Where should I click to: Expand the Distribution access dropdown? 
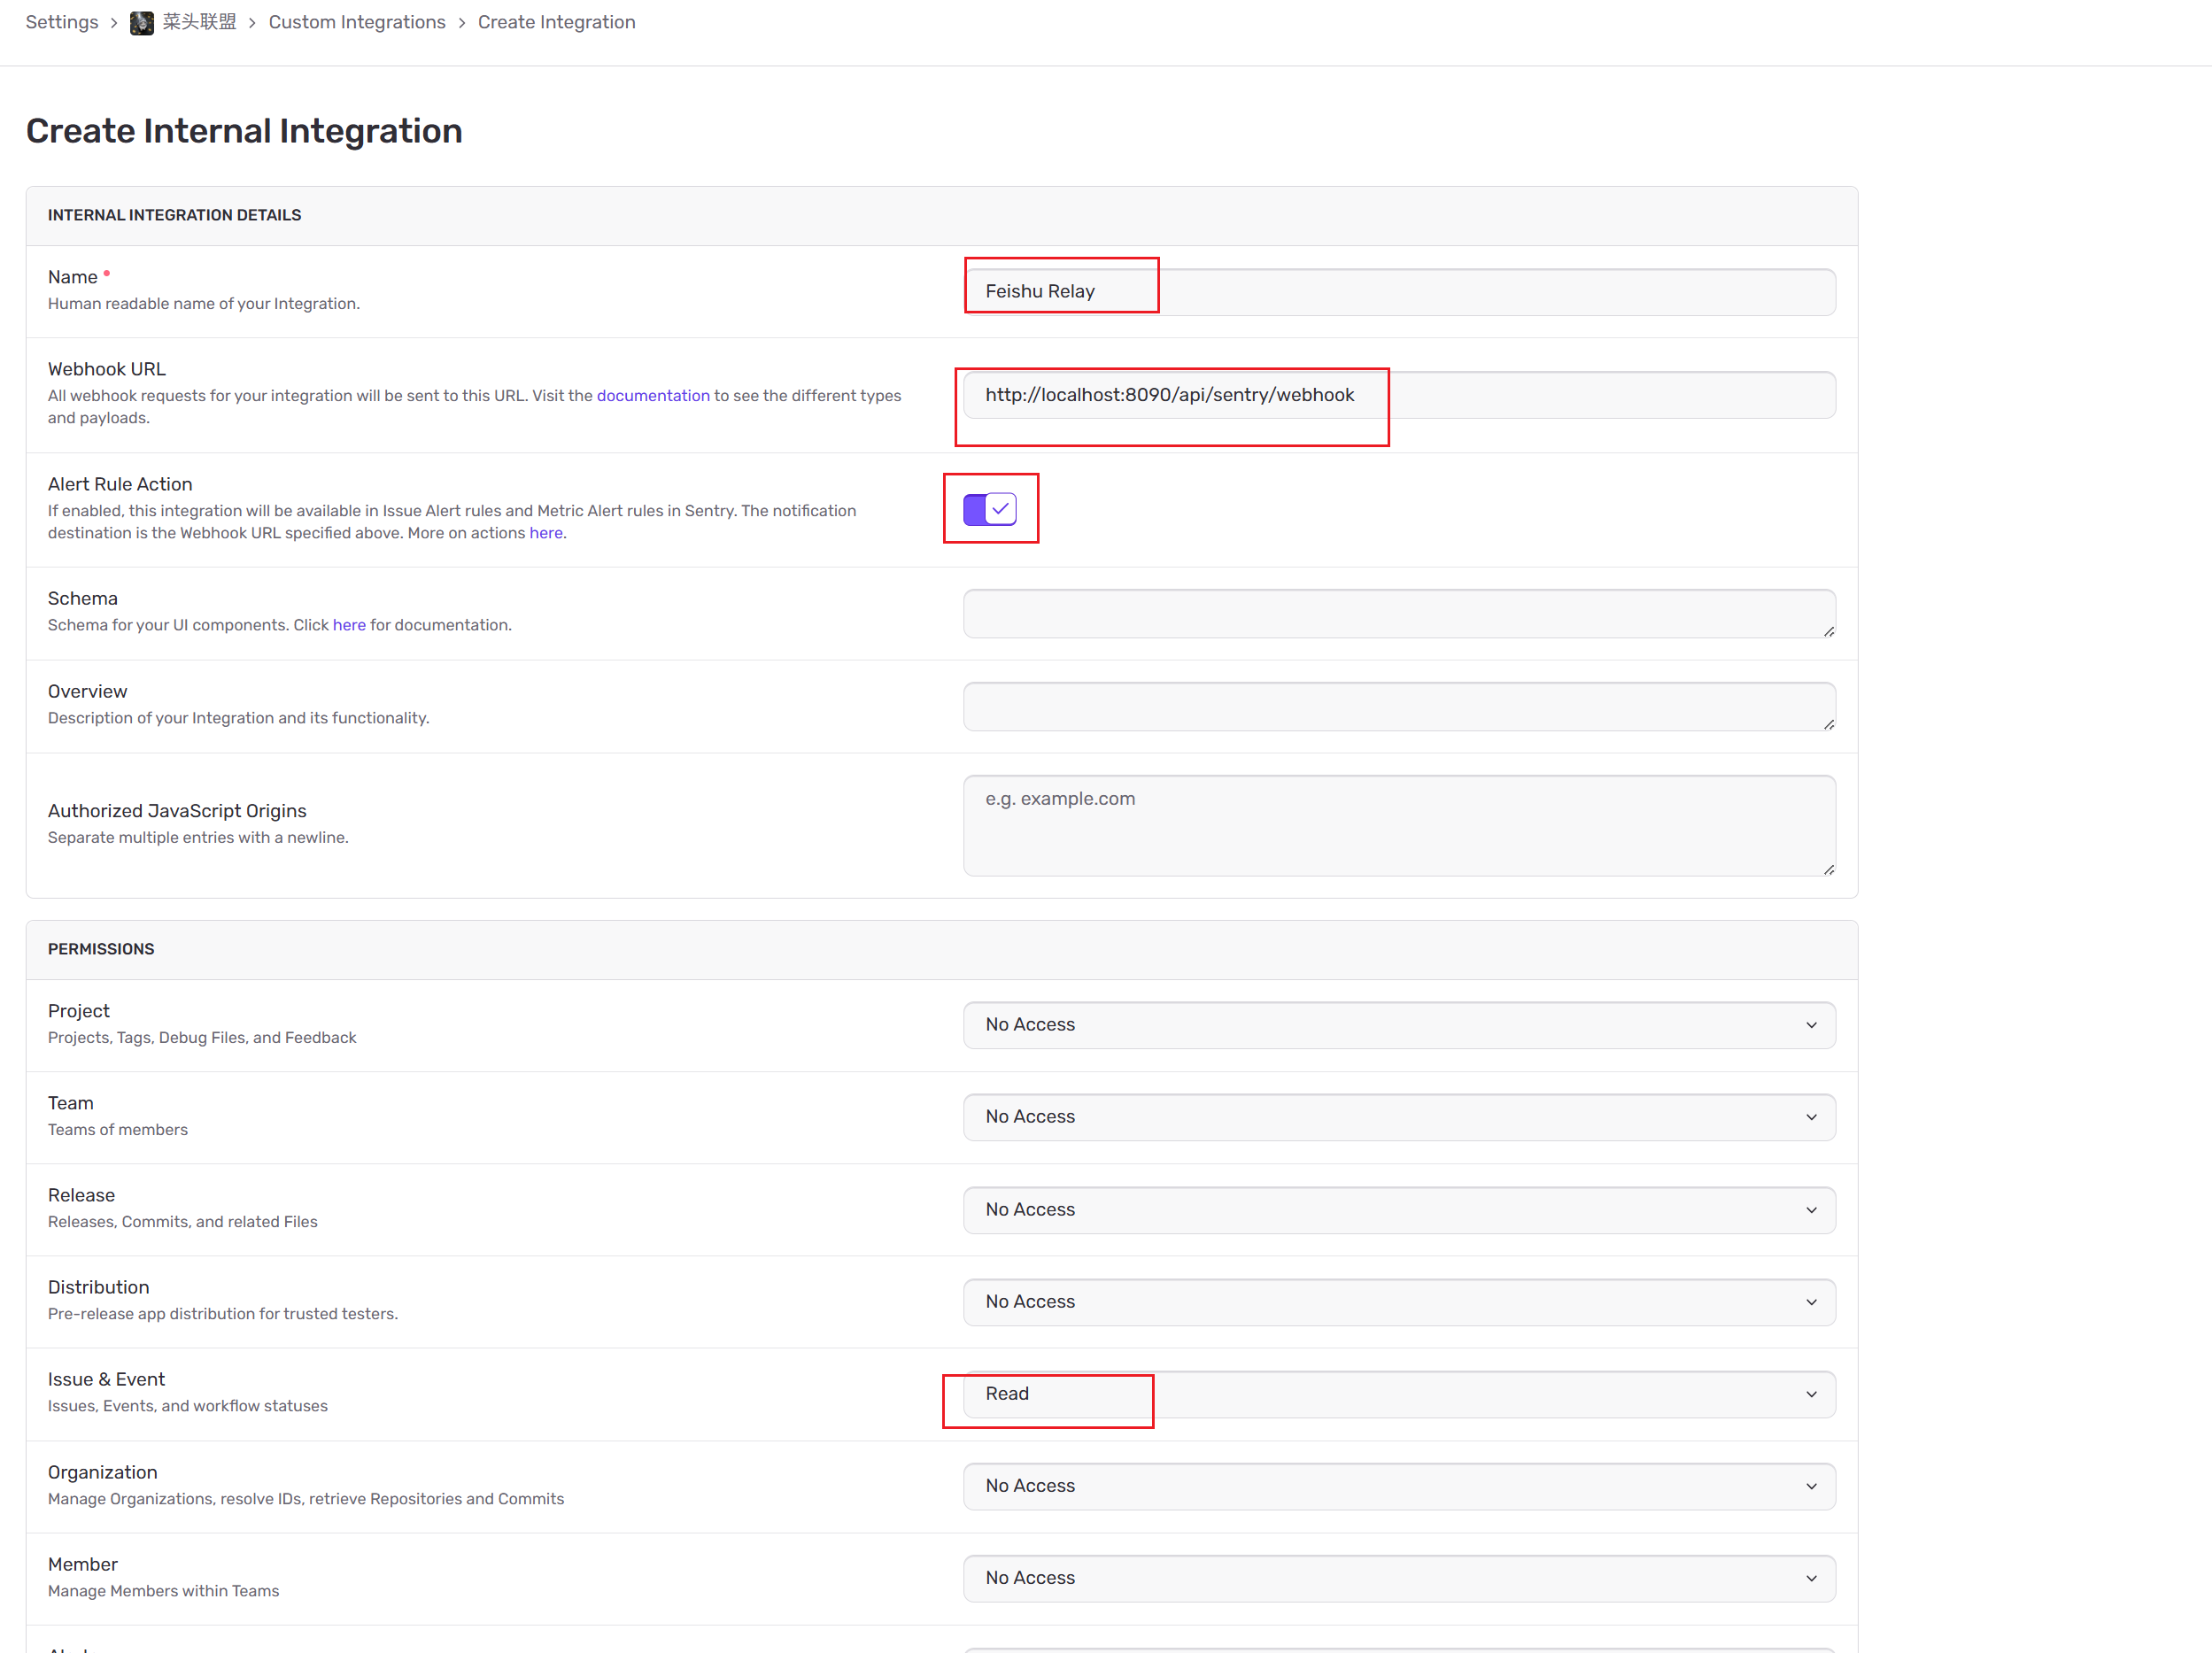click(1398, 1302)
